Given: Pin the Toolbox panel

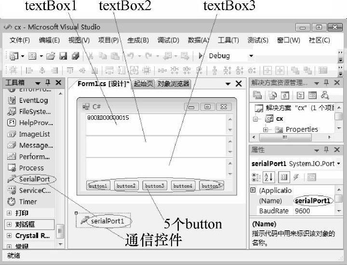Looking at the screenshot, I should pos(48,83).
